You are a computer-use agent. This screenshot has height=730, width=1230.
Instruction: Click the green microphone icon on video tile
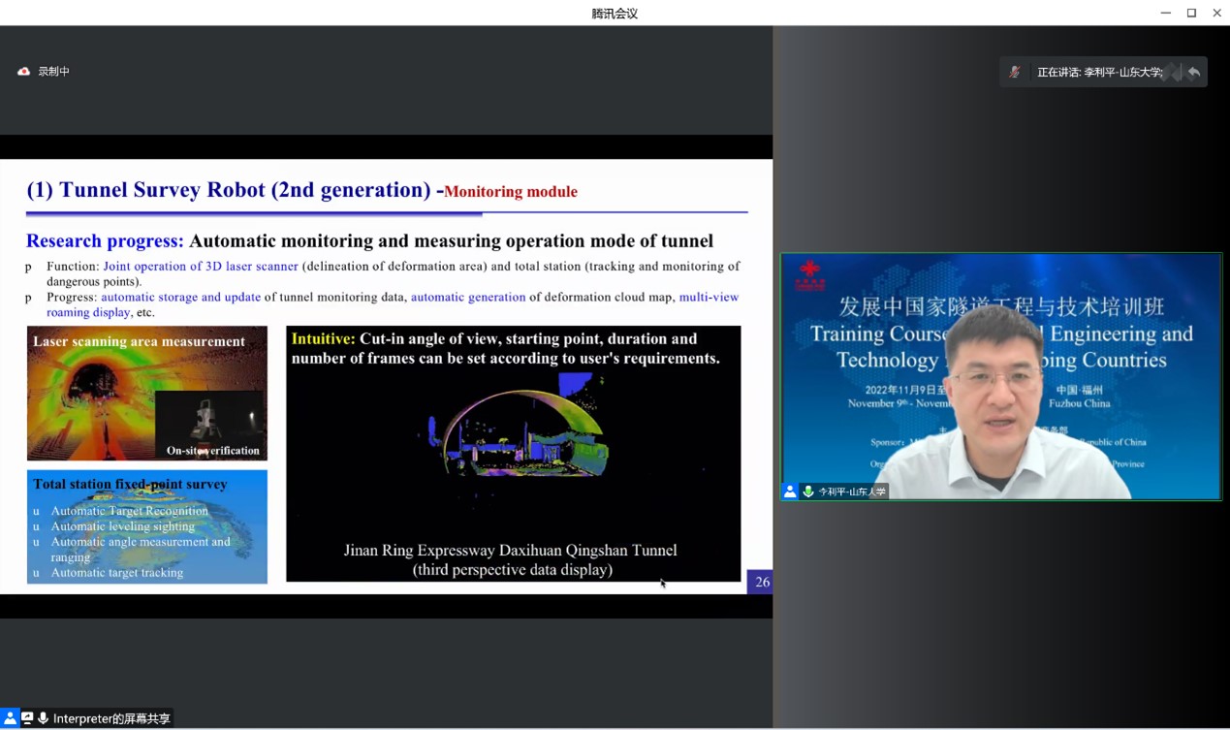pos(807,492)
